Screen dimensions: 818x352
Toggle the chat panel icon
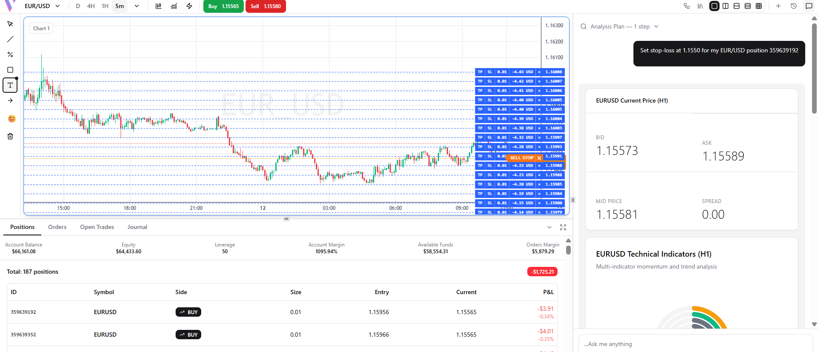point(809,6)
